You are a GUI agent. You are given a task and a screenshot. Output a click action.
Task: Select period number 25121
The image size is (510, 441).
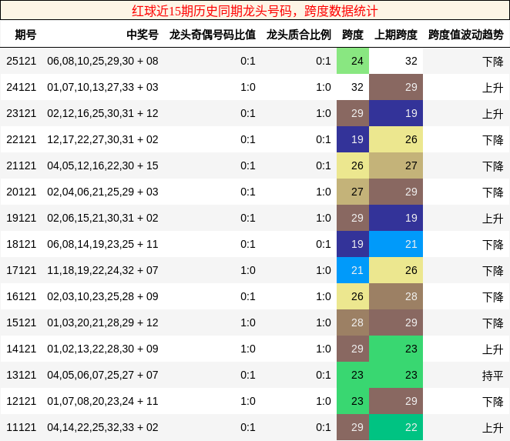[21, 61]
